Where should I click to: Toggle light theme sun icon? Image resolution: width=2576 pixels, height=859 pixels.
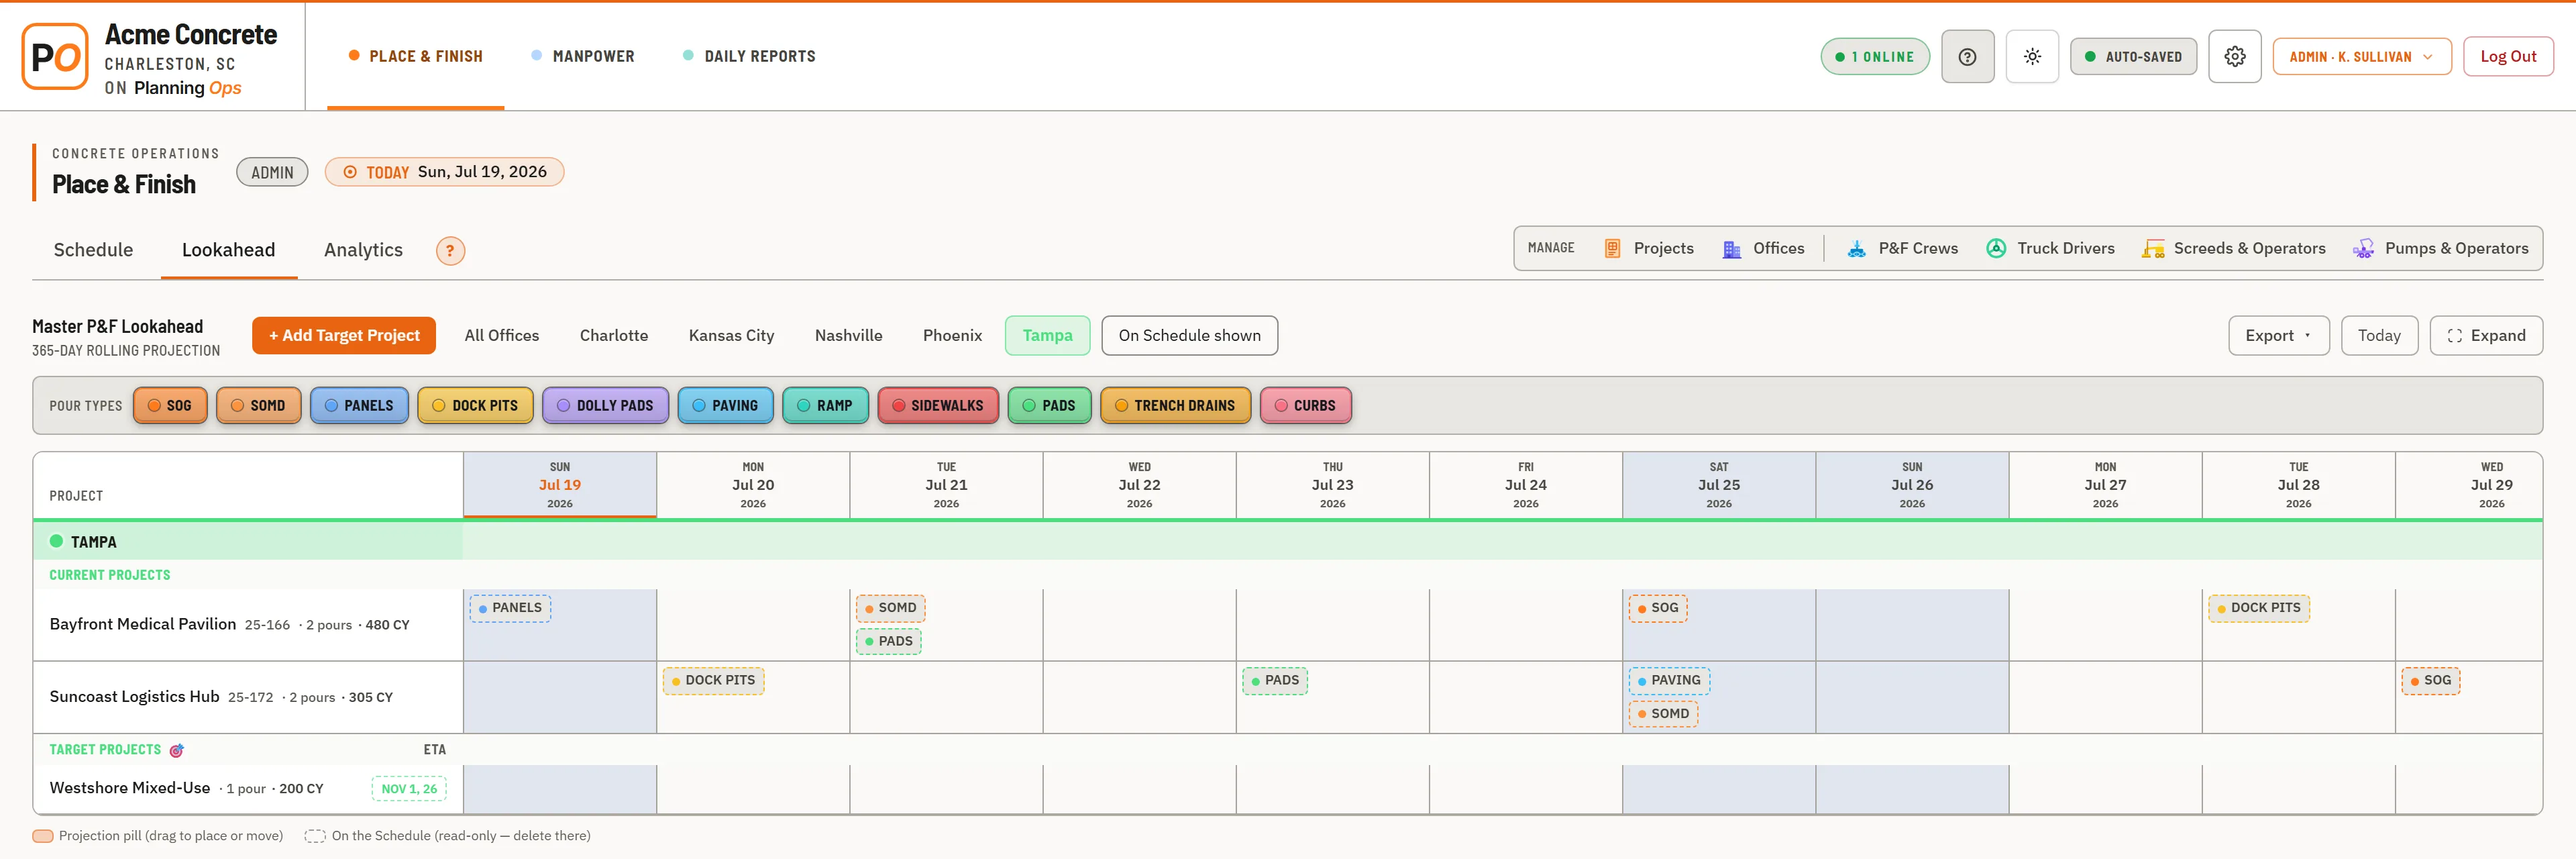tap(2032, 57)
